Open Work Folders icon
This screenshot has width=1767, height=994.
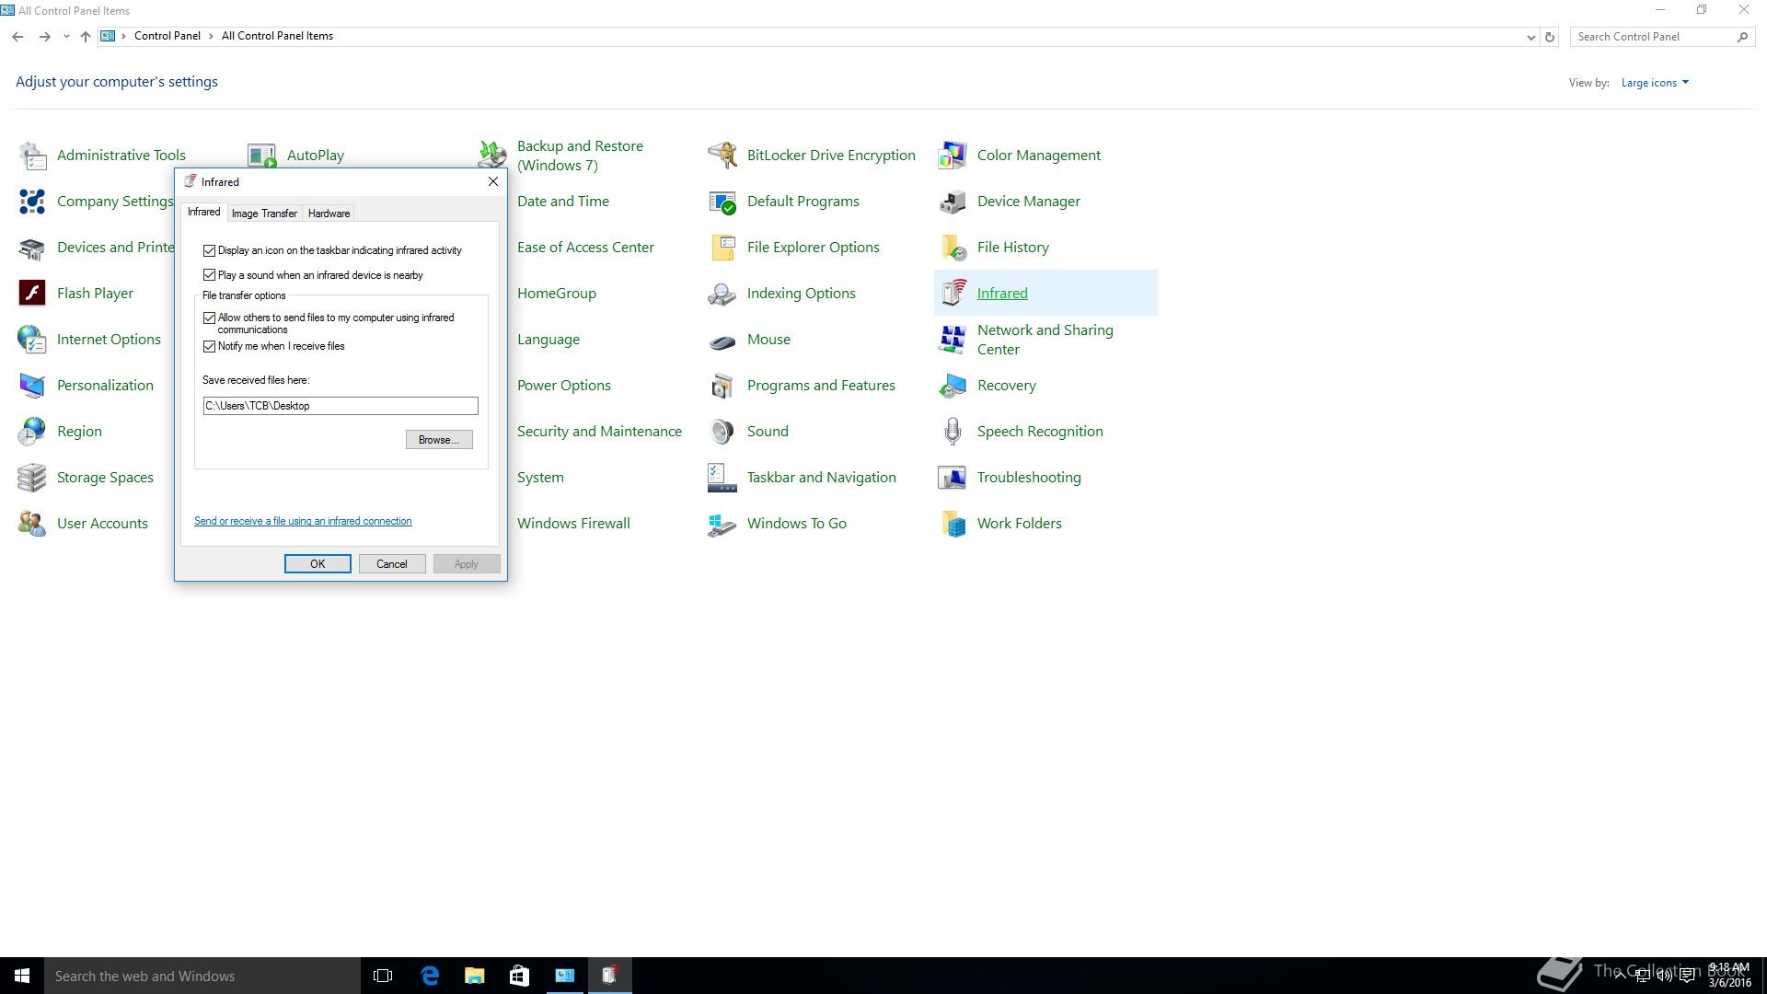tap(953, 524)
